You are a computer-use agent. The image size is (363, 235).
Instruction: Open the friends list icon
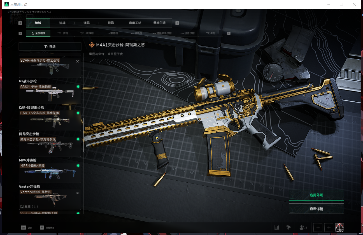point(304,227)
